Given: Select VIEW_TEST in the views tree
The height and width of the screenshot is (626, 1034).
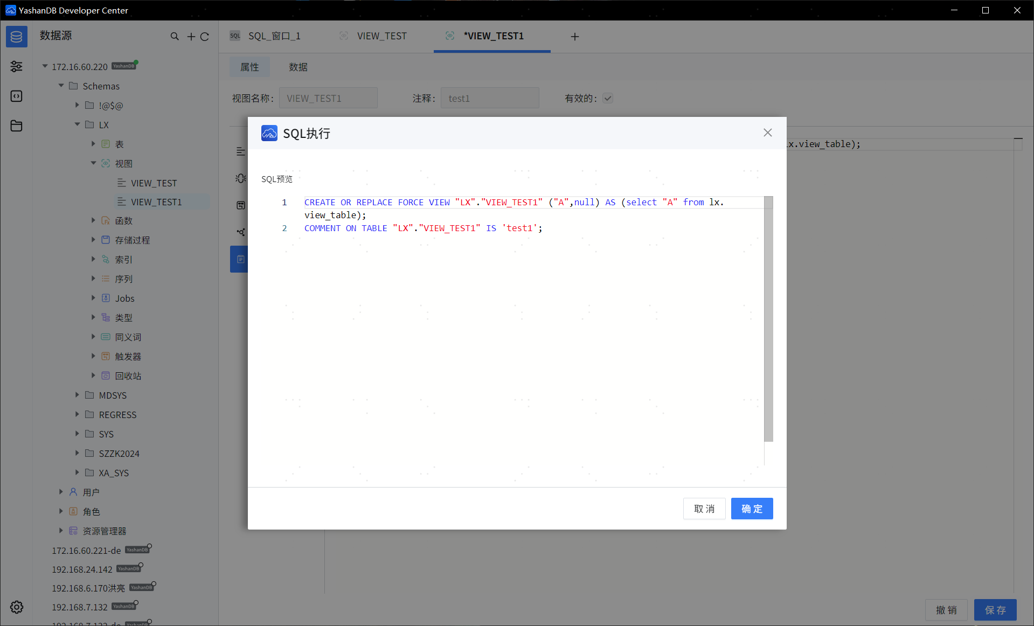Looking at the screenshot, I should (x=154, y=183).
